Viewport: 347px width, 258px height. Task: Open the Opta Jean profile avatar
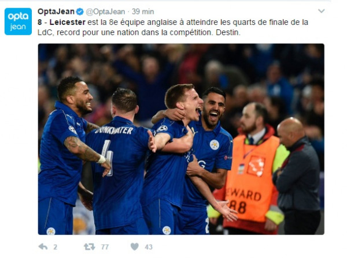click(18, 21)
